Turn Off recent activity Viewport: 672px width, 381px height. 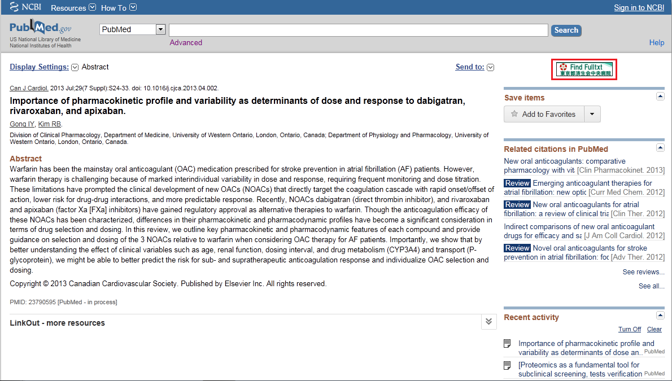(630, 329)
